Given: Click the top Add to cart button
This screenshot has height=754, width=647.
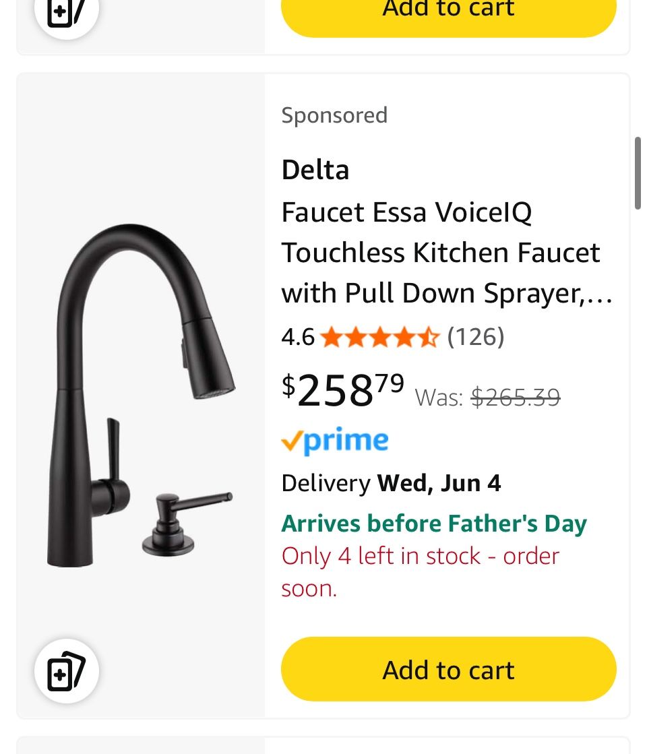Looking at the screenshot, I should pyautogui.click(x=448, y=9).
